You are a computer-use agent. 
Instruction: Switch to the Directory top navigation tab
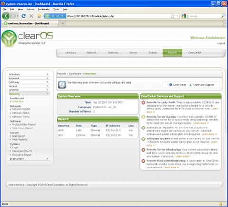[71, 53]
